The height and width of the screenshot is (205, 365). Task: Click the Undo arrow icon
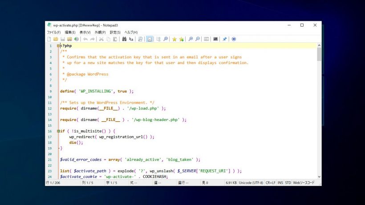pos(85,39)
